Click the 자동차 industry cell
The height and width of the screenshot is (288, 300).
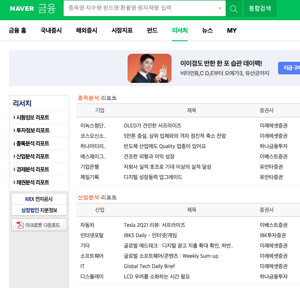tap(87, 225)
